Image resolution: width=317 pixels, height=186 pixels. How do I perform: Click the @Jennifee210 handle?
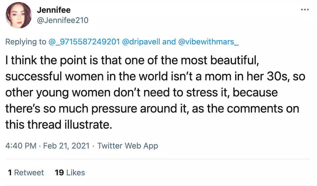point(63,20)
